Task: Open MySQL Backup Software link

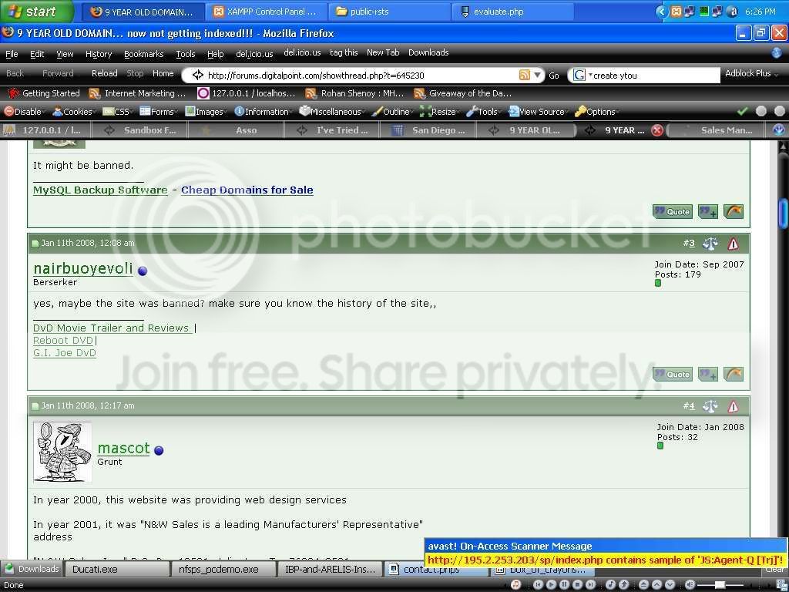Action: click(100, 190)
